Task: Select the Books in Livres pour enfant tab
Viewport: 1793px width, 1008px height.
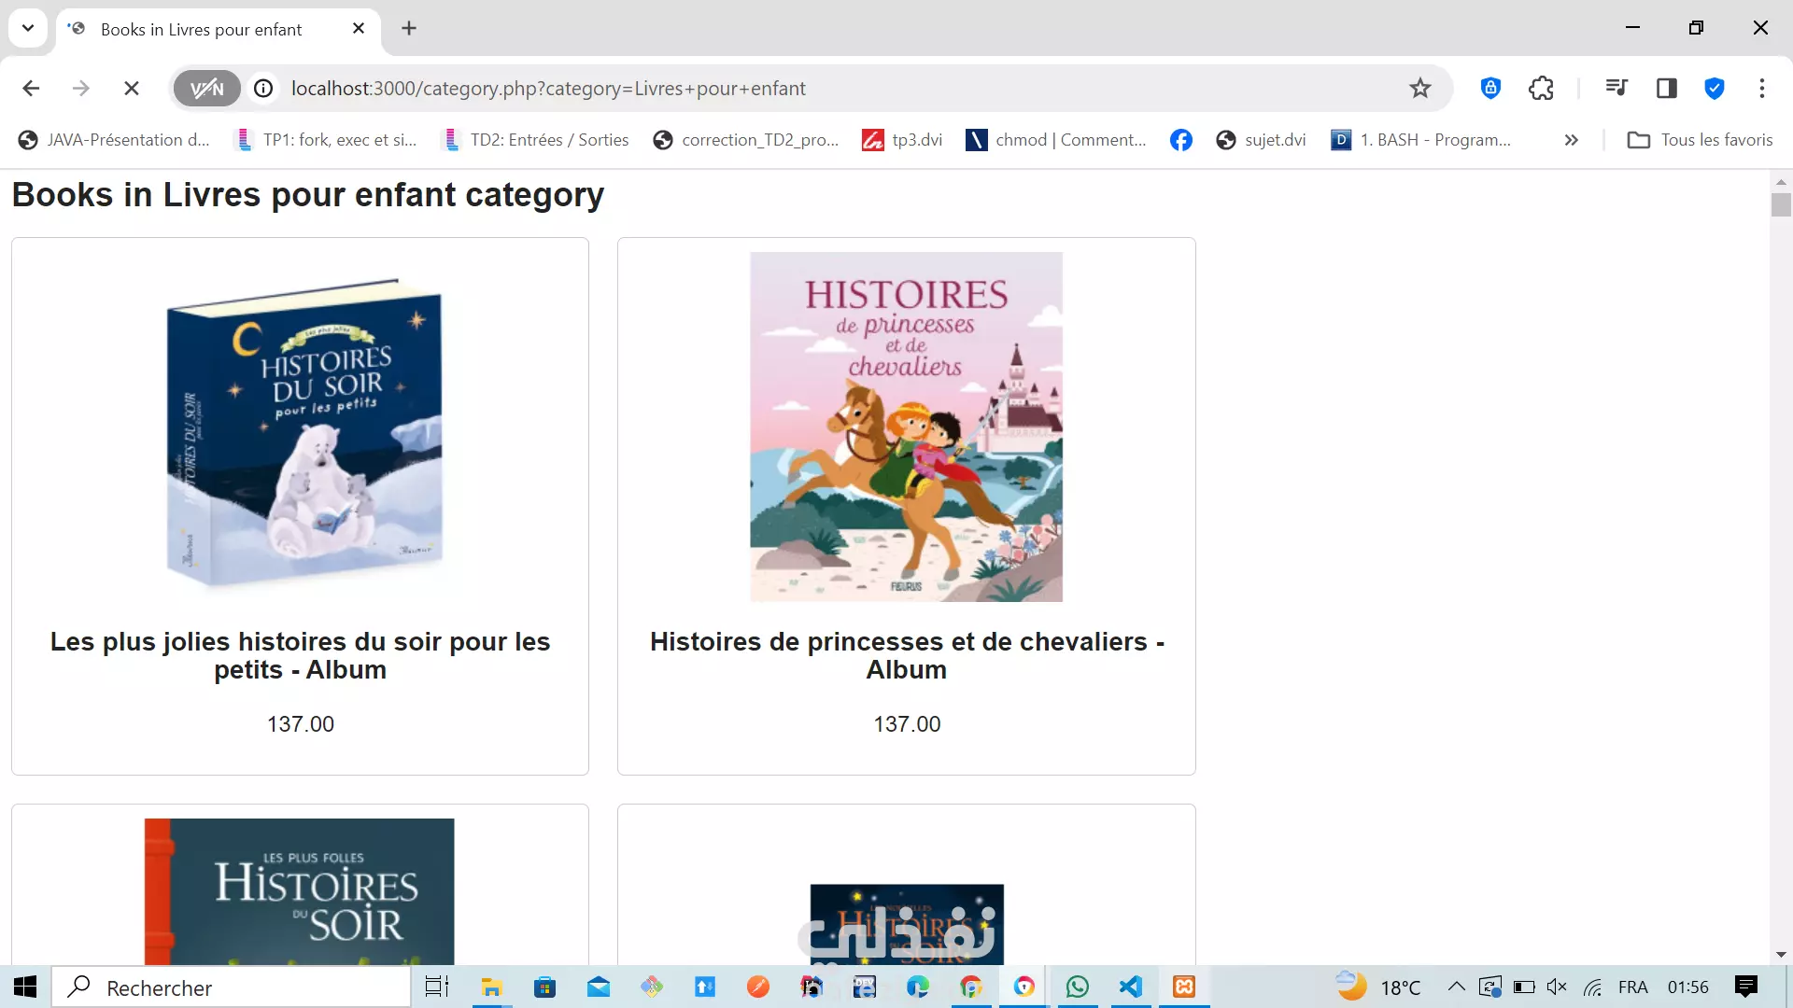Action: [201, 29]
